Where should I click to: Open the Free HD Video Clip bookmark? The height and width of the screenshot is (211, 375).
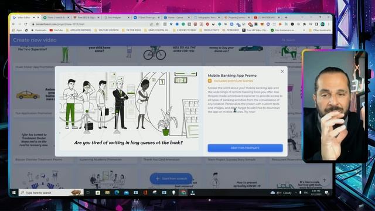(x=255, y=30)
